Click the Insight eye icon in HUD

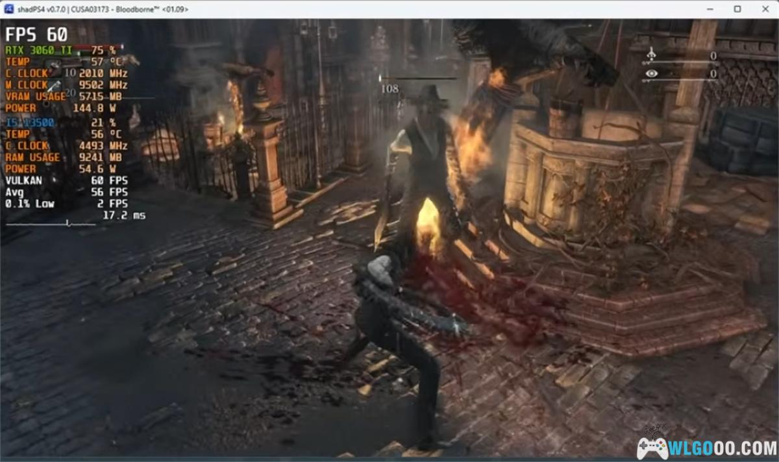point(651,74)
